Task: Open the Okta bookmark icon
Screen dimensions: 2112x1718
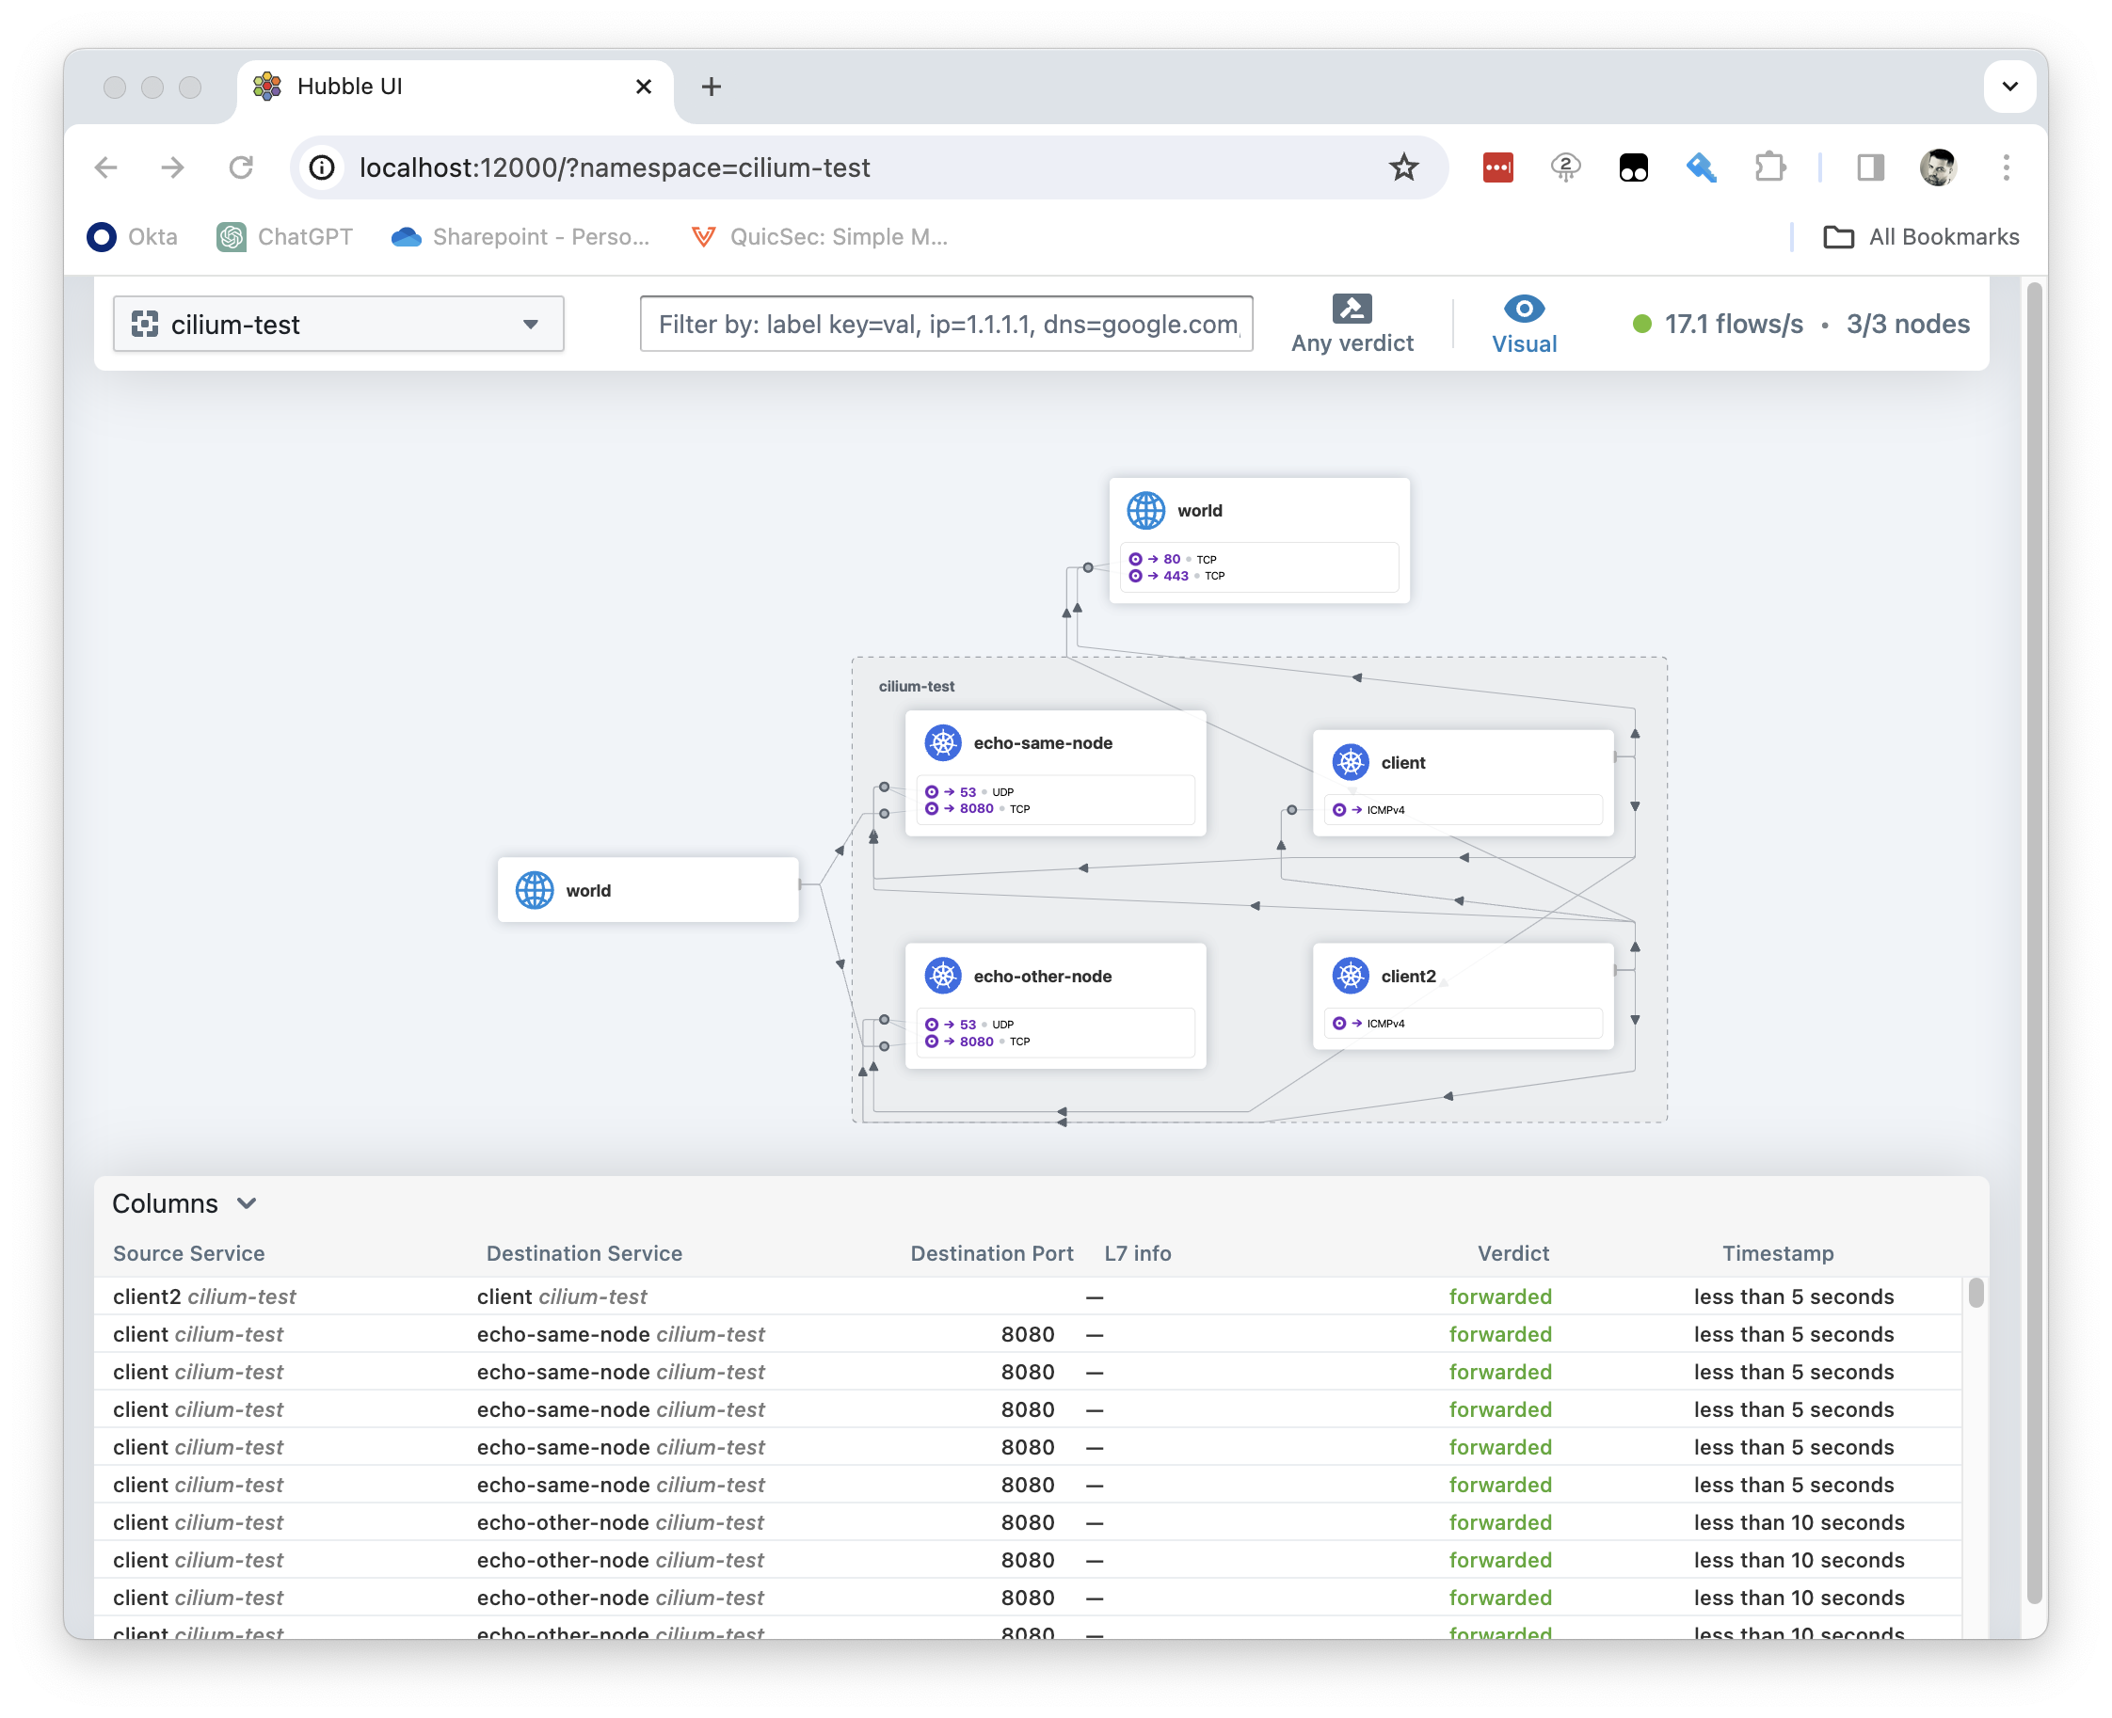Action: click(x=102, y=236)
